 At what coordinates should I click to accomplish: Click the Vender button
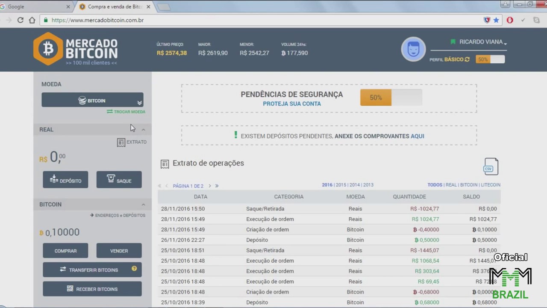click(x=119, y=251)
